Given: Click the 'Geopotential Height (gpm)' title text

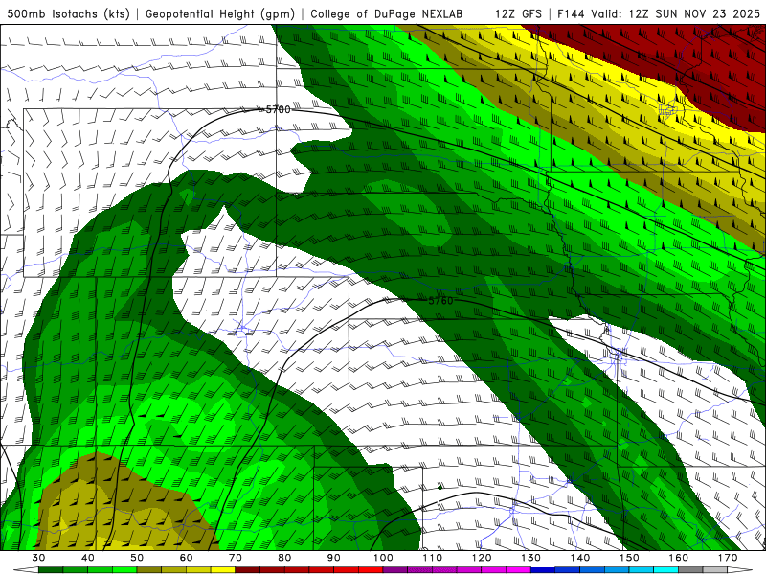Looking at the screenshot, I should (220, 13).
